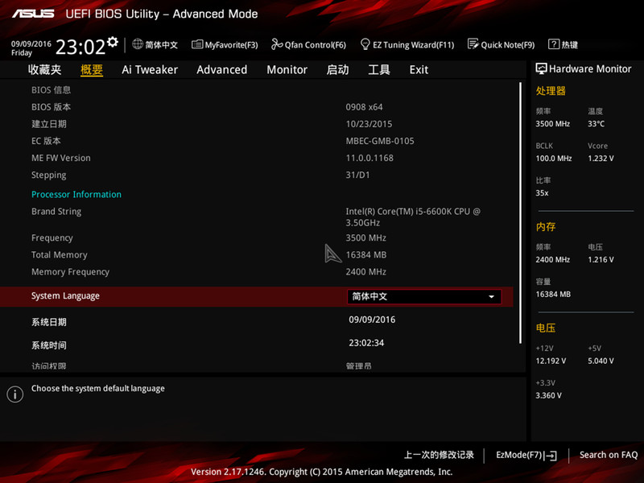
Task: Click the Hardware Monitor panel icon
Action: click(541, 68)
